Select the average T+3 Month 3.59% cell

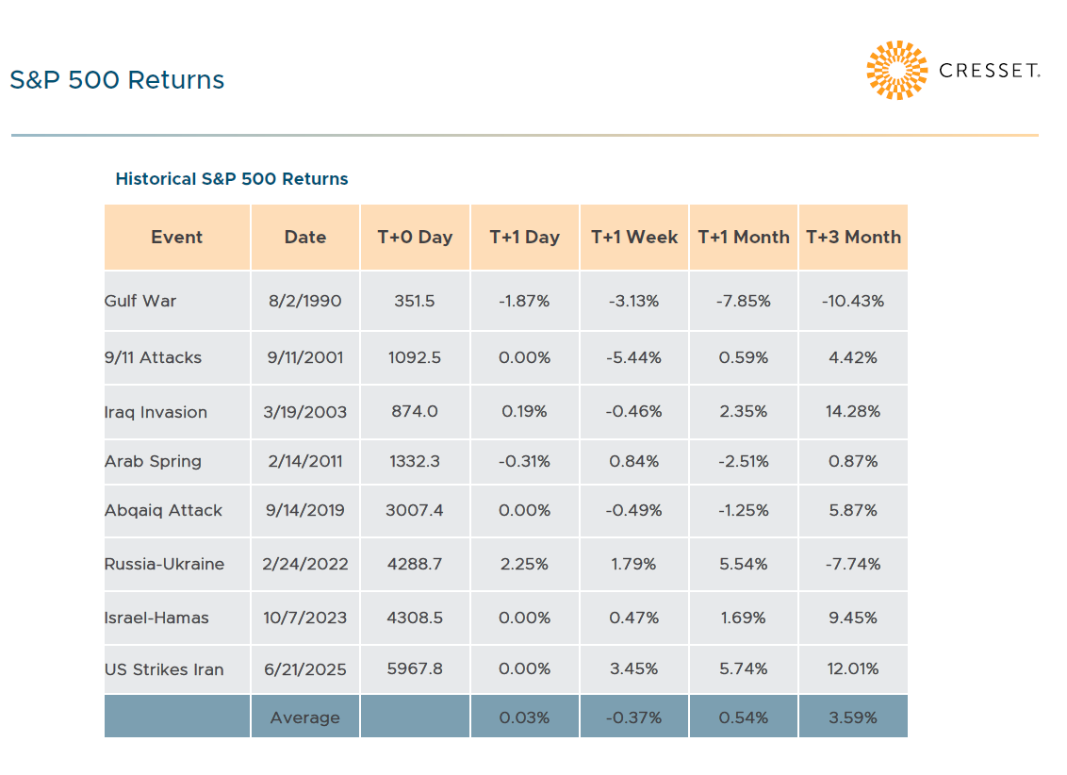coord(853,717)
